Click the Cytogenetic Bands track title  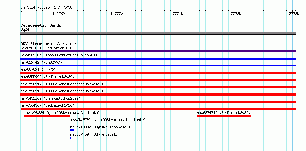[41, 25]
